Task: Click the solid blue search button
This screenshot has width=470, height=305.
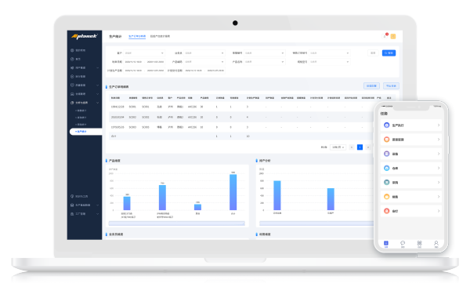Action: (389, 53)
